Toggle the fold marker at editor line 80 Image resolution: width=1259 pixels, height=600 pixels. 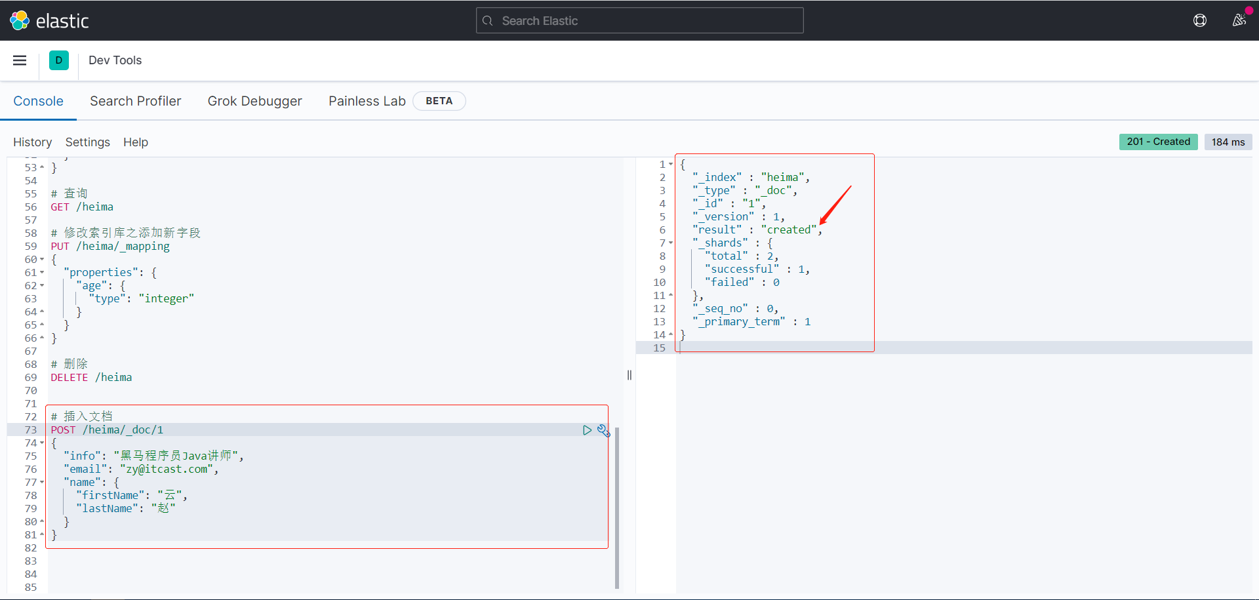click(x=42, y=522)
